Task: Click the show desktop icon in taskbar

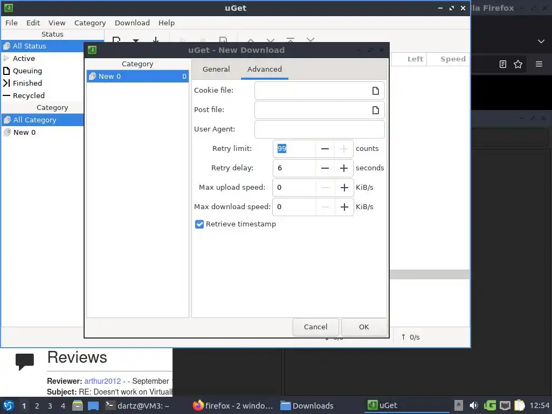Action: pyautogui.click(x=93, y=405)
